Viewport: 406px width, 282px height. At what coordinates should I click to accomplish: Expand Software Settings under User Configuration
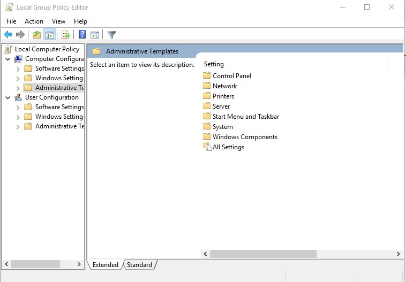coord(18,108)
